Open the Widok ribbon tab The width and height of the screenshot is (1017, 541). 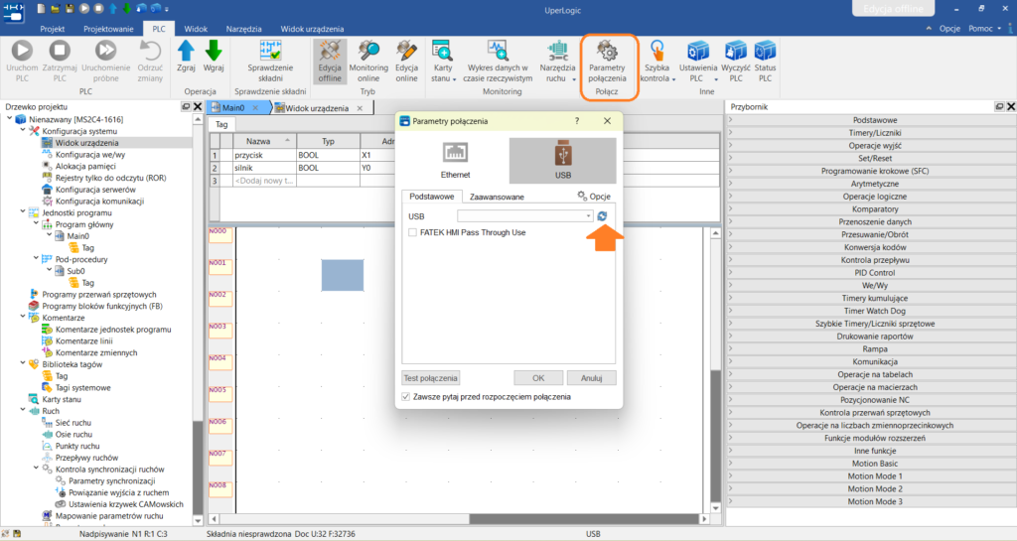click(x=196, y=29)
